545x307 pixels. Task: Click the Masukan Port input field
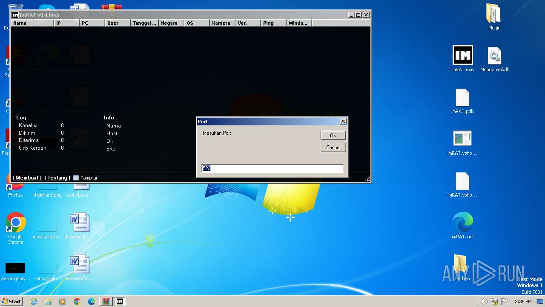[272, 168]
